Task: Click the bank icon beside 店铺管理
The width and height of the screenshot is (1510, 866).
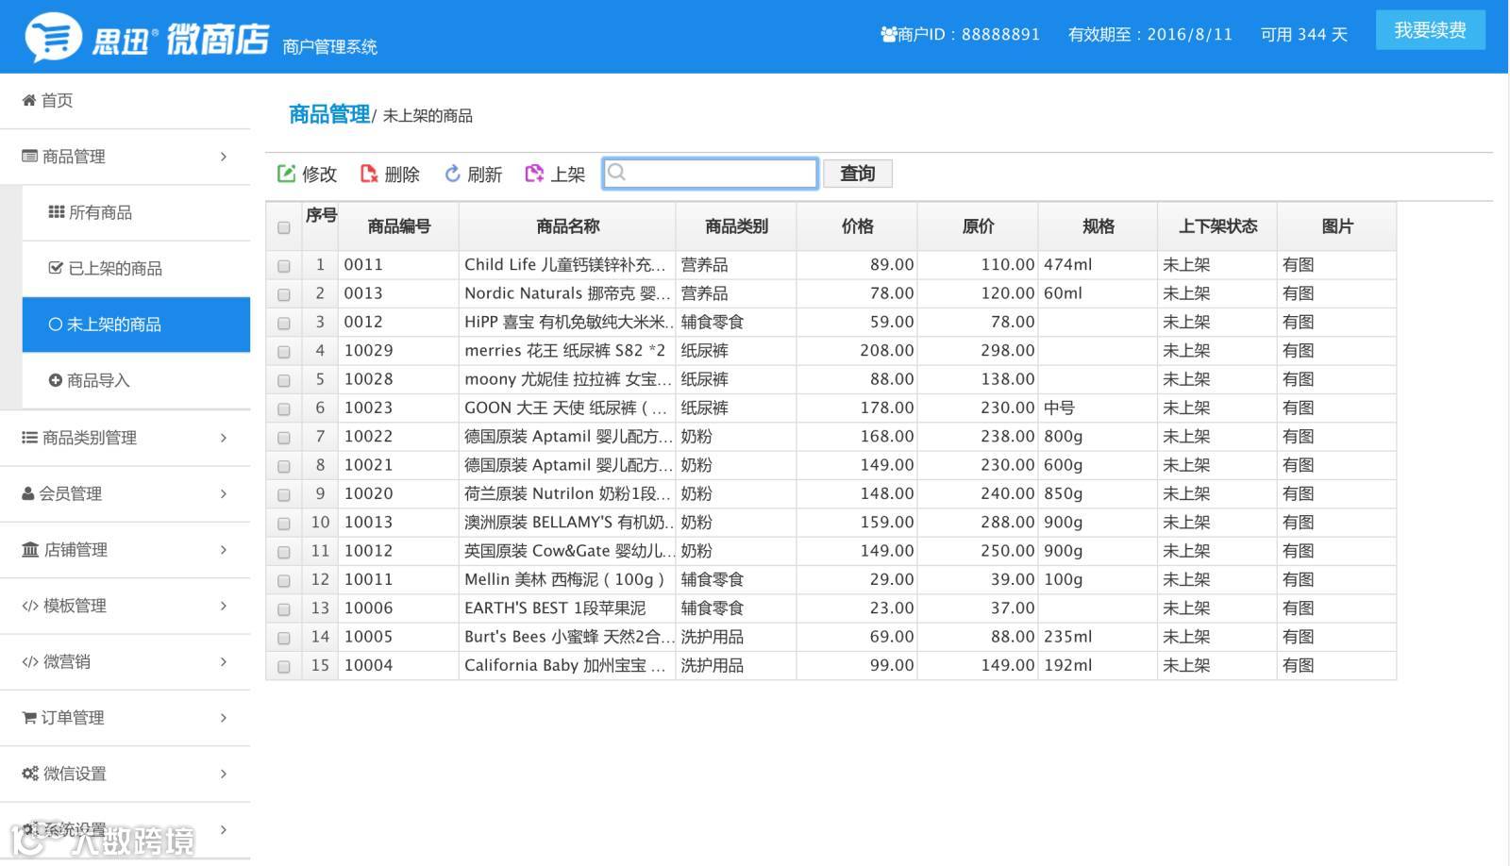Action: (x=30, y=549)
